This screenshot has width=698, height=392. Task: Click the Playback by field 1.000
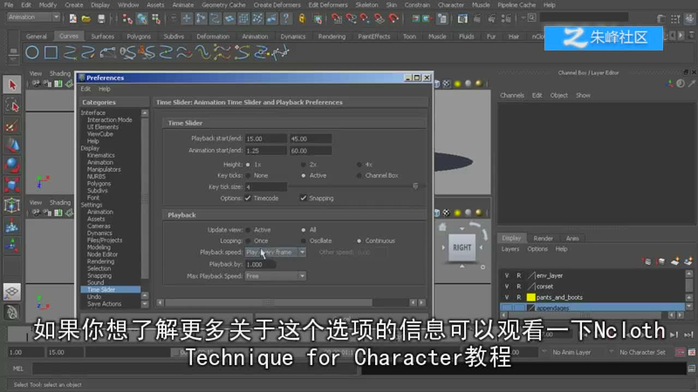[260, 264]
